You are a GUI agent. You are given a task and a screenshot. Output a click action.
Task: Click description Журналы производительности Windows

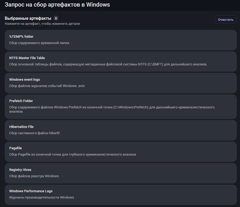click(41, 198)
